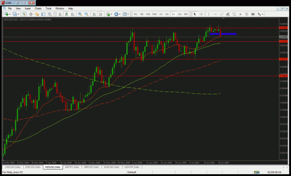This screenshot has height=176, width=291.
Task: Toggle the H4 timeframe
Action: [167, 14]
